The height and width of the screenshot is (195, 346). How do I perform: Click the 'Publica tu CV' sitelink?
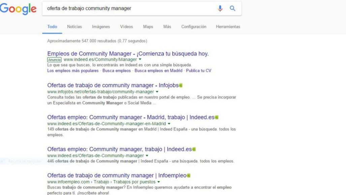pos(198,70)
